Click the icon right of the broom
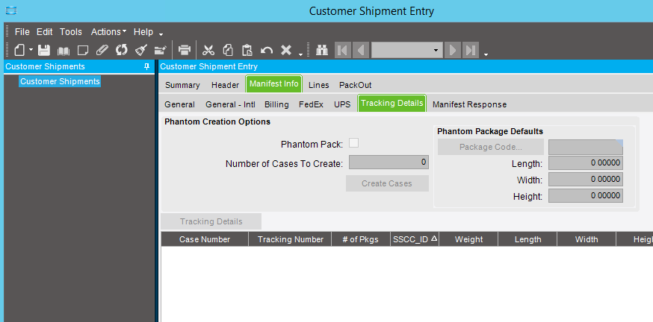The height and width of the screenshot is (322, 653). (x=161, y=50)
